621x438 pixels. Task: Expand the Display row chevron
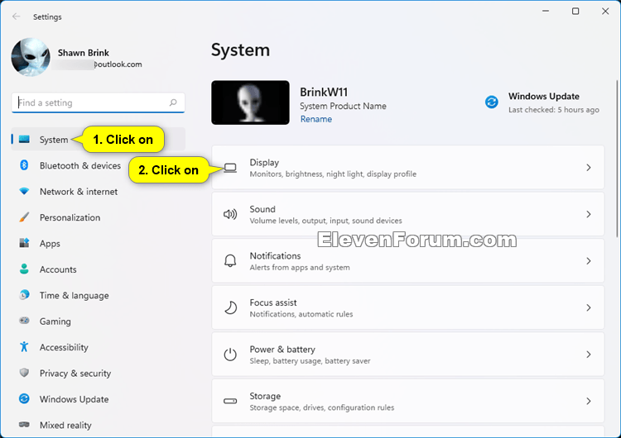(589, 168)
